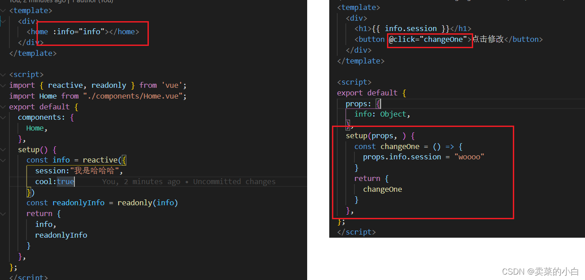This screenshot has width=585, height=280.
Task: Click the @click="changeOne" attribute
Action: pos(428,39)
